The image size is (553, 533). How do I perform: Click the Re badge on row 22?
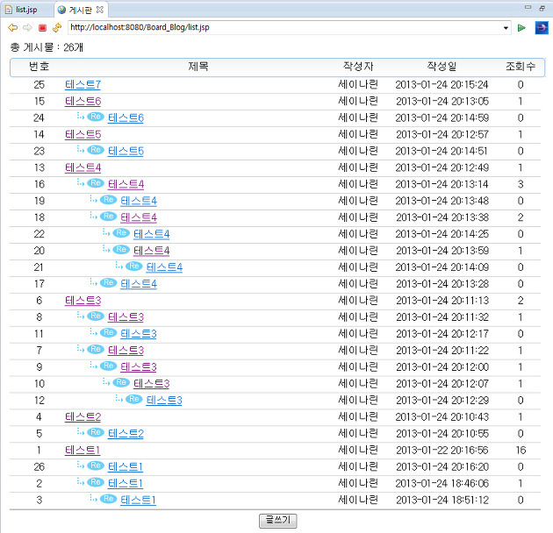[x=121, y=233]
